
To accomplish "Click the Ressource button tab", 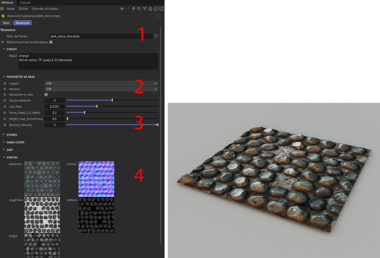I will click(x=22, y=23).
